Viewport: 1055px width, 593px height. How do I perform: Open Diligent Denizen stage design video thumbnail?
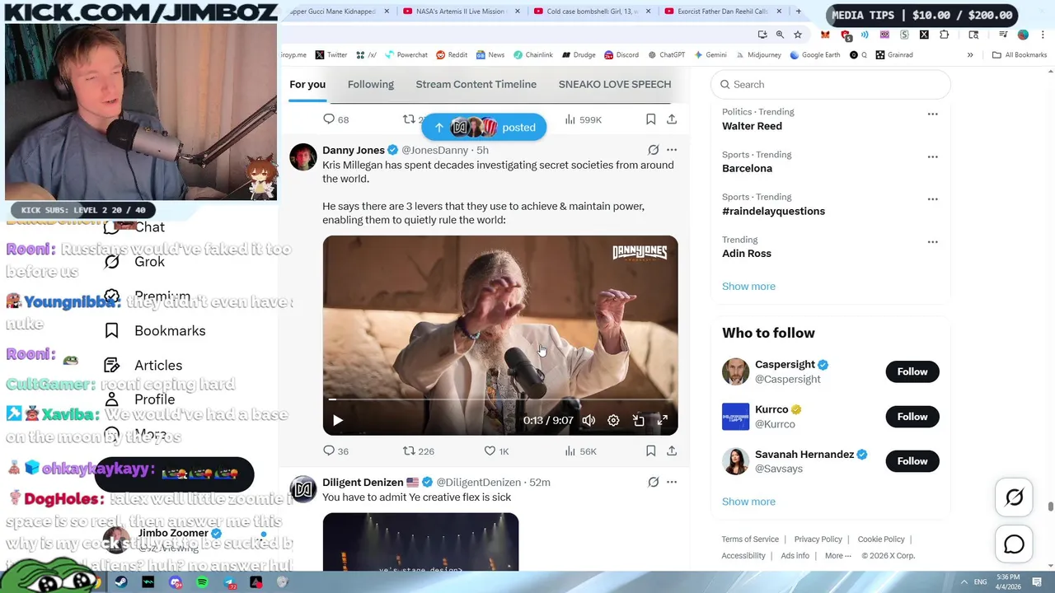(x=420, y=542)
